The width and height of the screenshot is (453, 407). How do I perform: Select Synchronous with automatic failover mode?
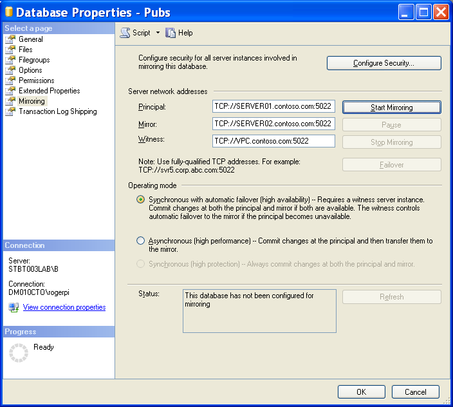tap(141, 200)
